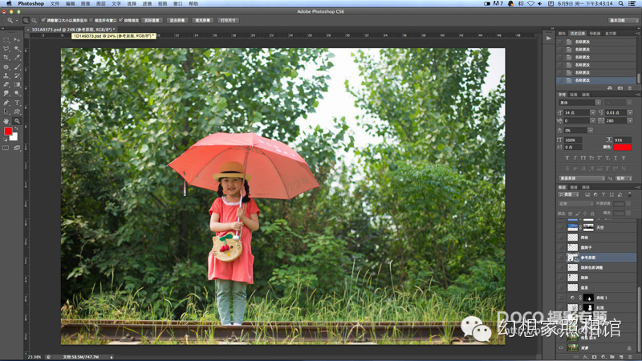Click the 打印尺寸 button

[228, 21]
